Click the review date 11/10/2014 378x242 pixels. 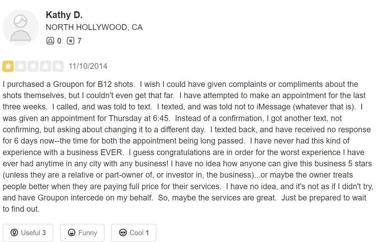(x=88, y=66)
